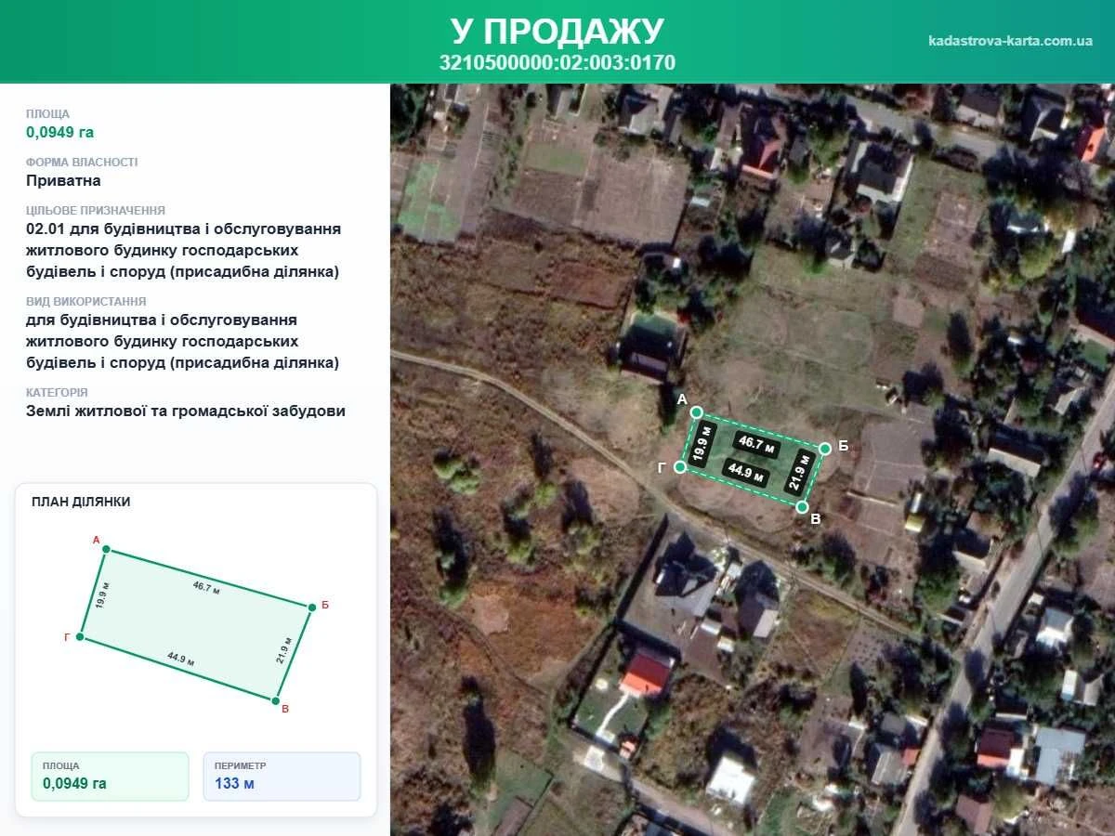Image resolution: width=1115 pixels, height=836 pixels.
Task: Click the ПЛОЩА 0,0949 га summary card
Action: pyautogui.click(x=110, y=776)
